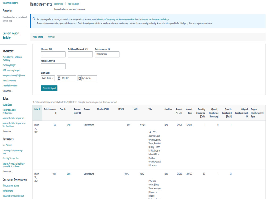This screenshot has width=266, height=199.
Task: Open the Restock Inventory report
Action: tap(9, 81)
